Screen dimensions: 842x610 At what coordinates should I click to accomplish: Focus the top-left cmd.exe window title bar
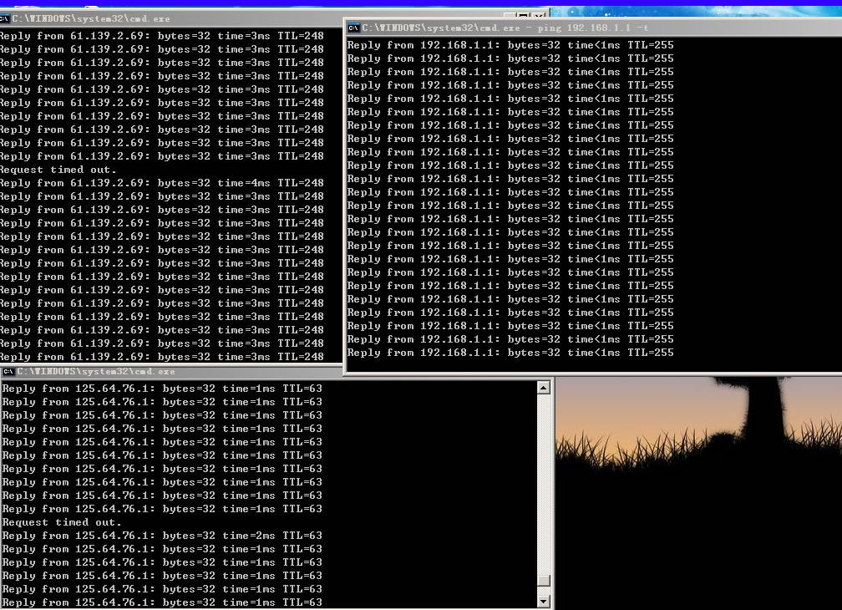tap(251, 18)
